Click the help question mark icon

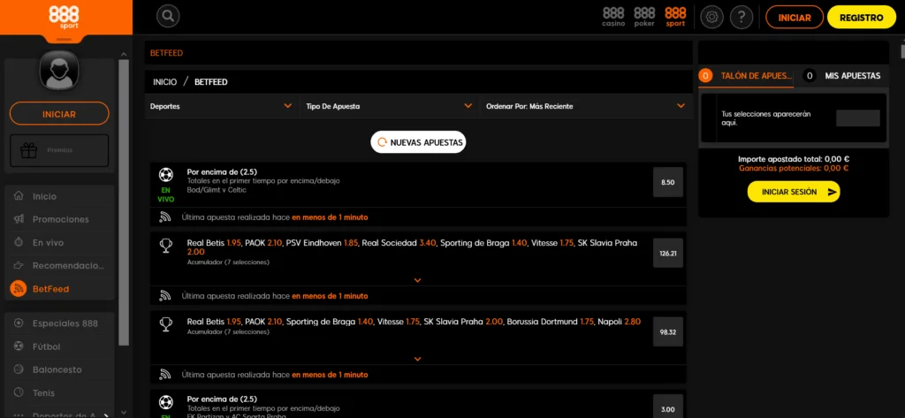point(741,17)
